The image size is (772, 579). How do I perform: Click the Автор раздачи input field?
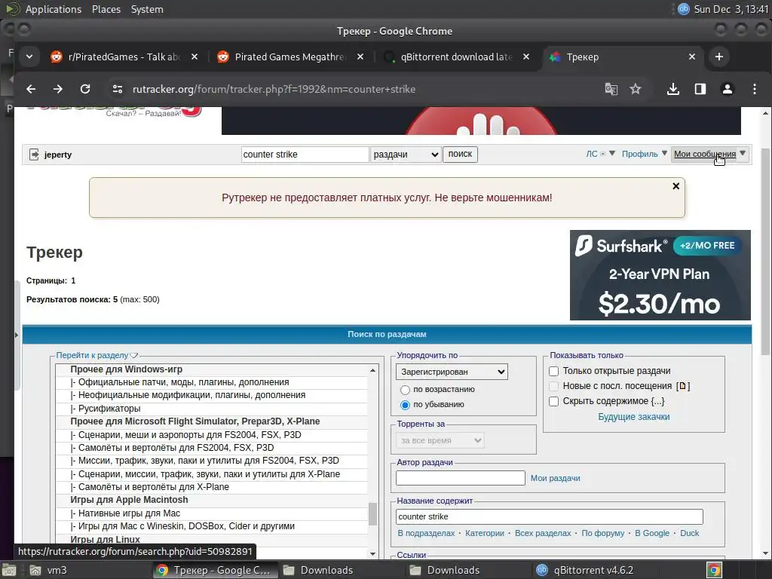(461, 478)
